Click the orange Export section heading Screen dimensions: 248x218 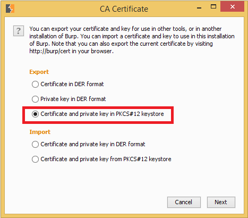[39, 72]
